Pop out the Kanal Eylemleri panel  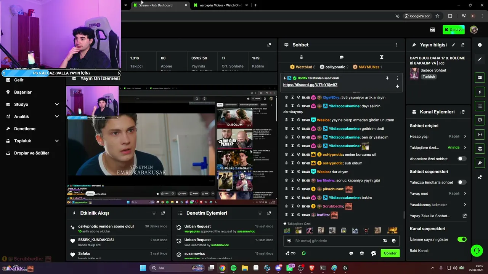click(462, 112)
